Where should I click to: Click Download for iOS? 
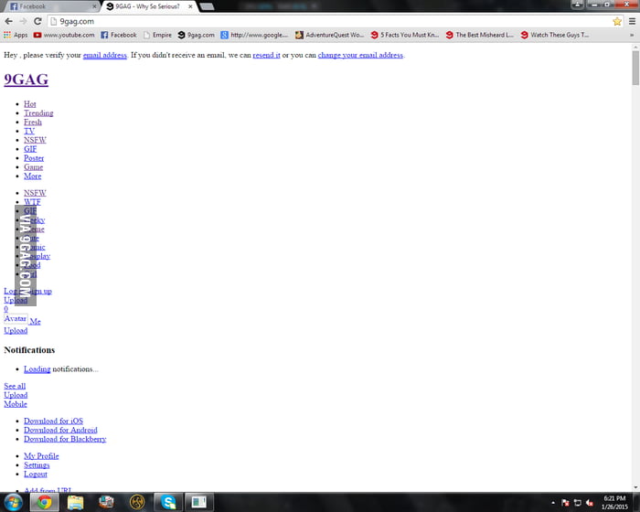53,421
